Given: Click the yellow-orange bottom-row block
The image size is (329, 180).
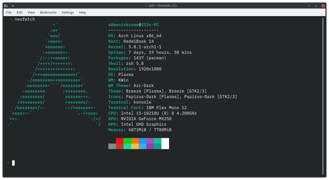Looking at the screenshot, I should pos(135,146).
